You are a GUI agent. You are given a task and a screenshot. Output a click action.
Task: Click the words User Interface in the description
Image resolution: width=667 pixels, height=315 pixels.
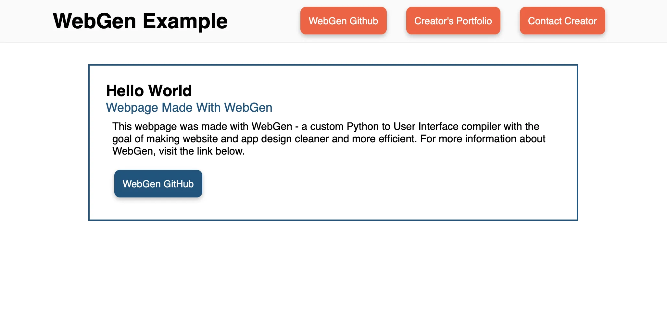coord(432,126)
